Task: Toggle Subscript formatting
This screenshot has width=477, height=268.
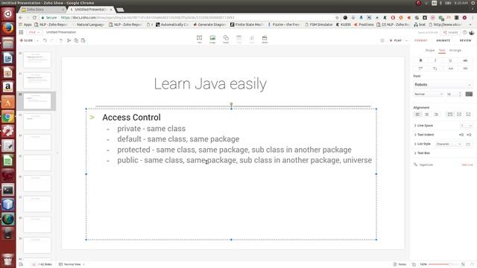Action: pos(435,68)
